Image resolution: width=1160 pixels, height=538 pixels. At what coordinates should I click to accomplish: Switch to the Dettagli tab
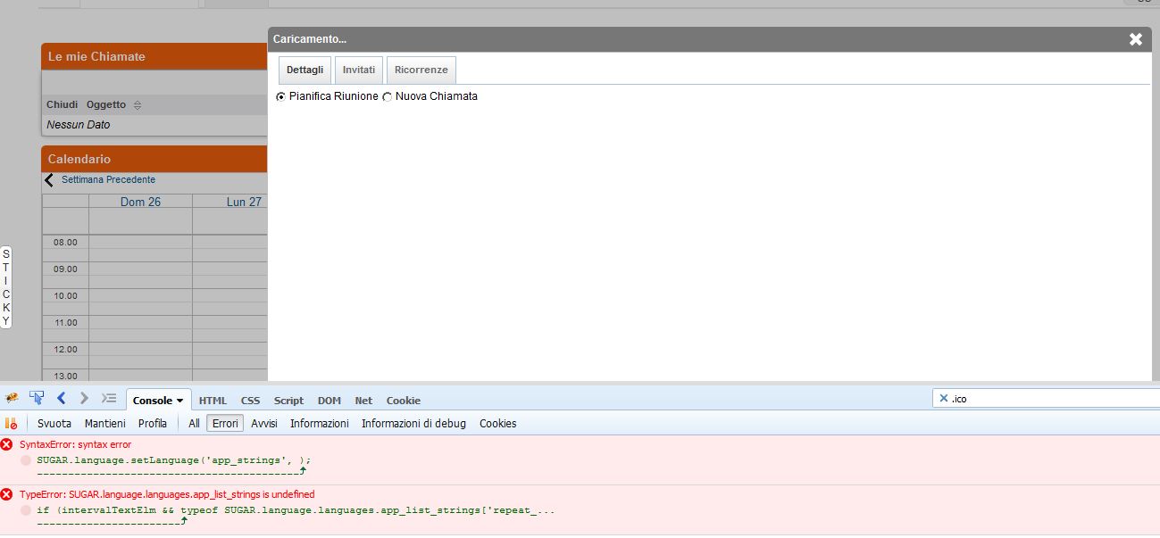305,70
